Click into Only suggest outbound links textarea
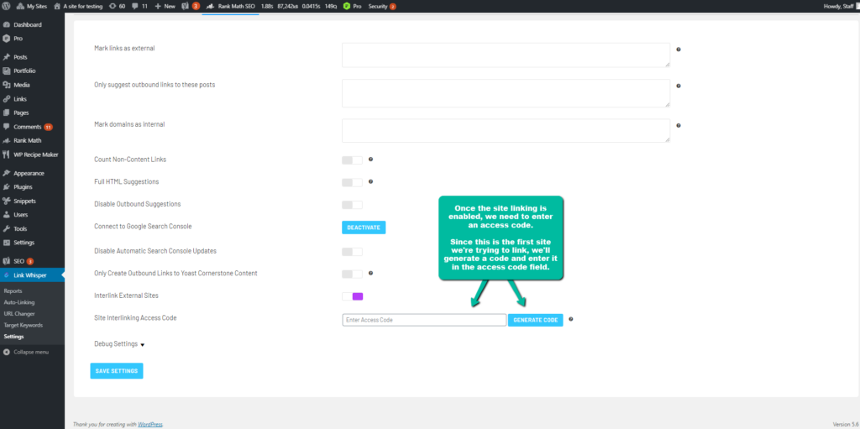Viewport: 860px width, 429px height. coord(506,93)
